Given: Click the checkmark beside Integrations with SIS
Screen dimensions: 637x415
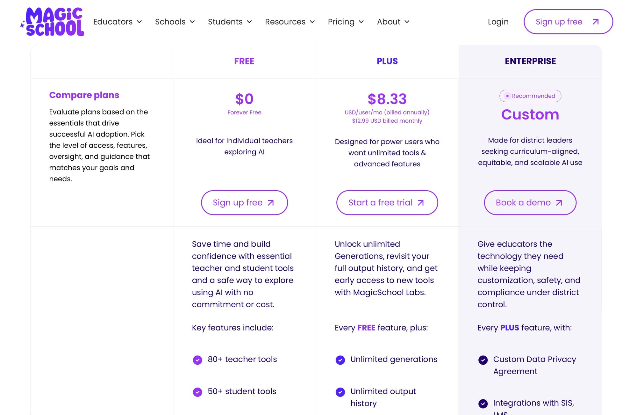Looking at the screenshot, I should [x=483, y=404].
